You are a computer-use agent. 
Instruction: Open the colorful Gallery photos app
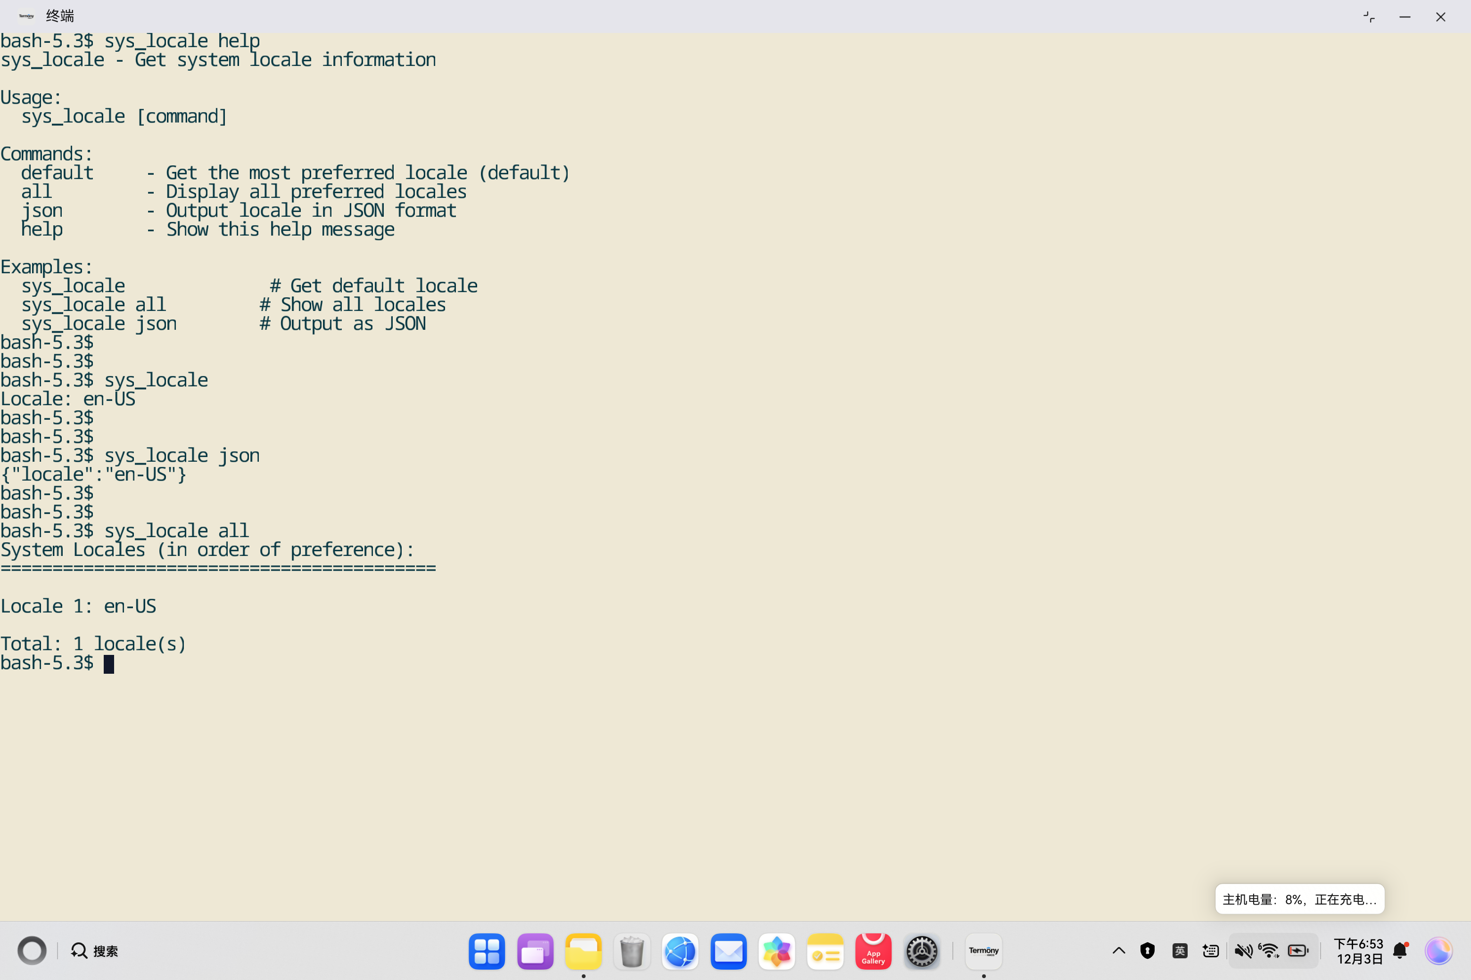pyautogui.click(x=776, y=951)
